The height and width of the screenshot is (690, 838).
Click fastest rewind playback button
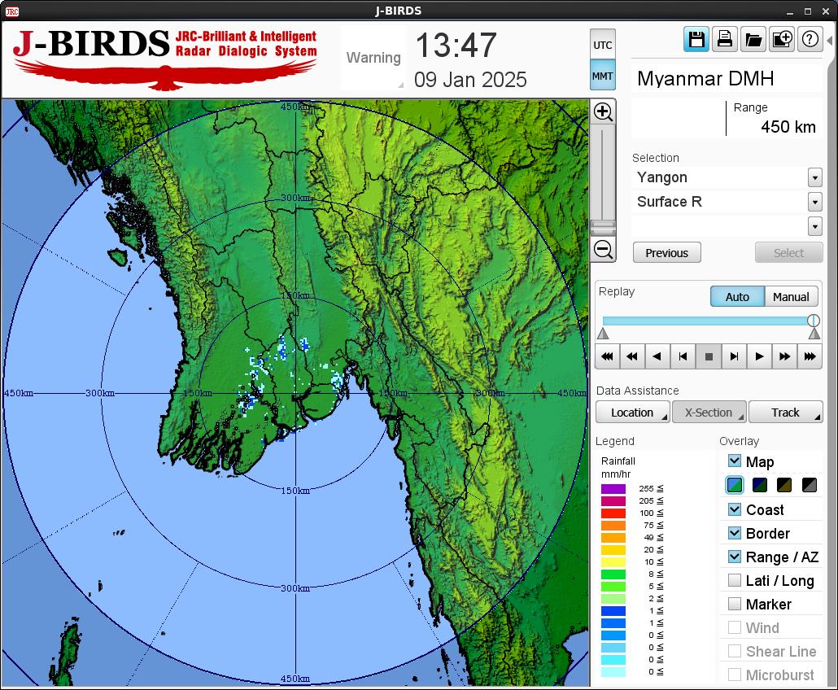607,356
